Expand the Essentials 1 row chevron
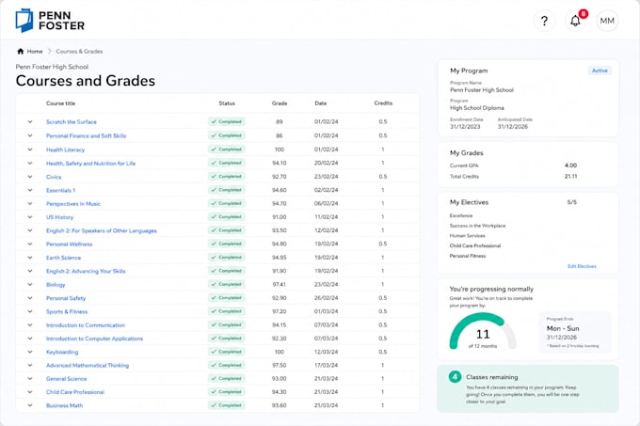Image resolution: width=640 pixels, height=426 pixels. click(x=30, y=190)
